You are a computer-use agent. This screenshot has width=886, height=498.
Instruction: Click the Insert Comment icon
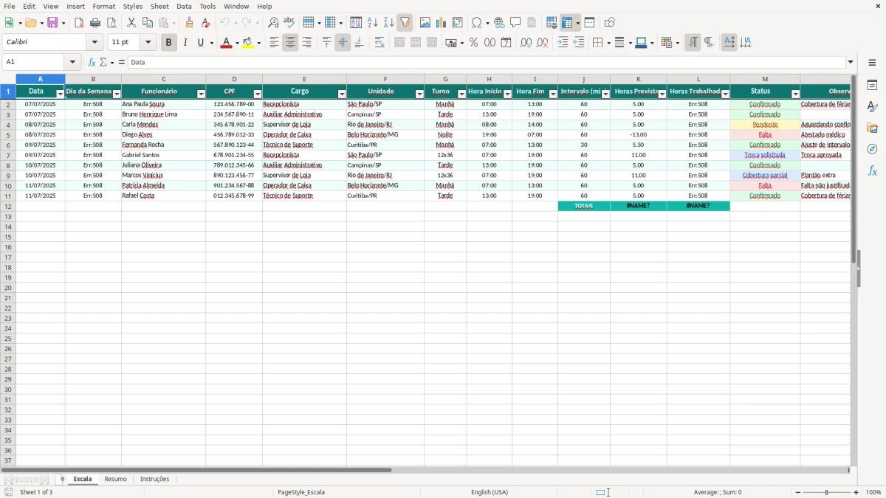[x=515, y=23]
